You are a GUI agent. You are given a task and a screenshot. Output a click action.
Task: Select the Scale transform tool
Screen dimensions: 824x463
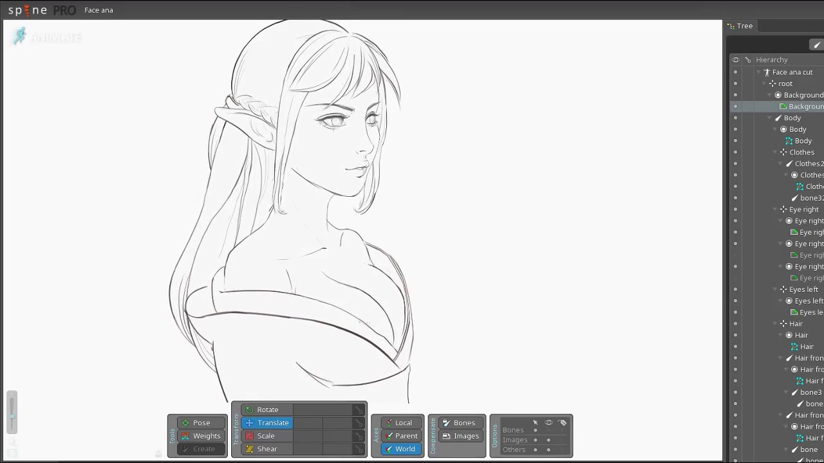point(265,435)
